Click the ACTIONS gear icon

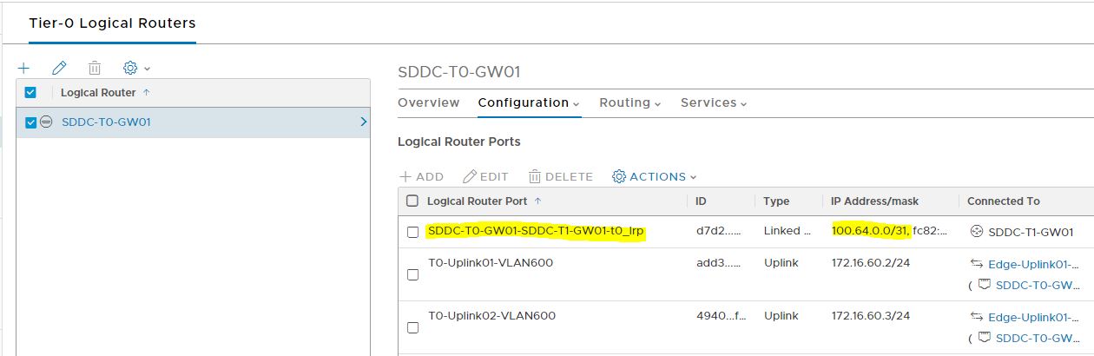[x=619, y=176]
